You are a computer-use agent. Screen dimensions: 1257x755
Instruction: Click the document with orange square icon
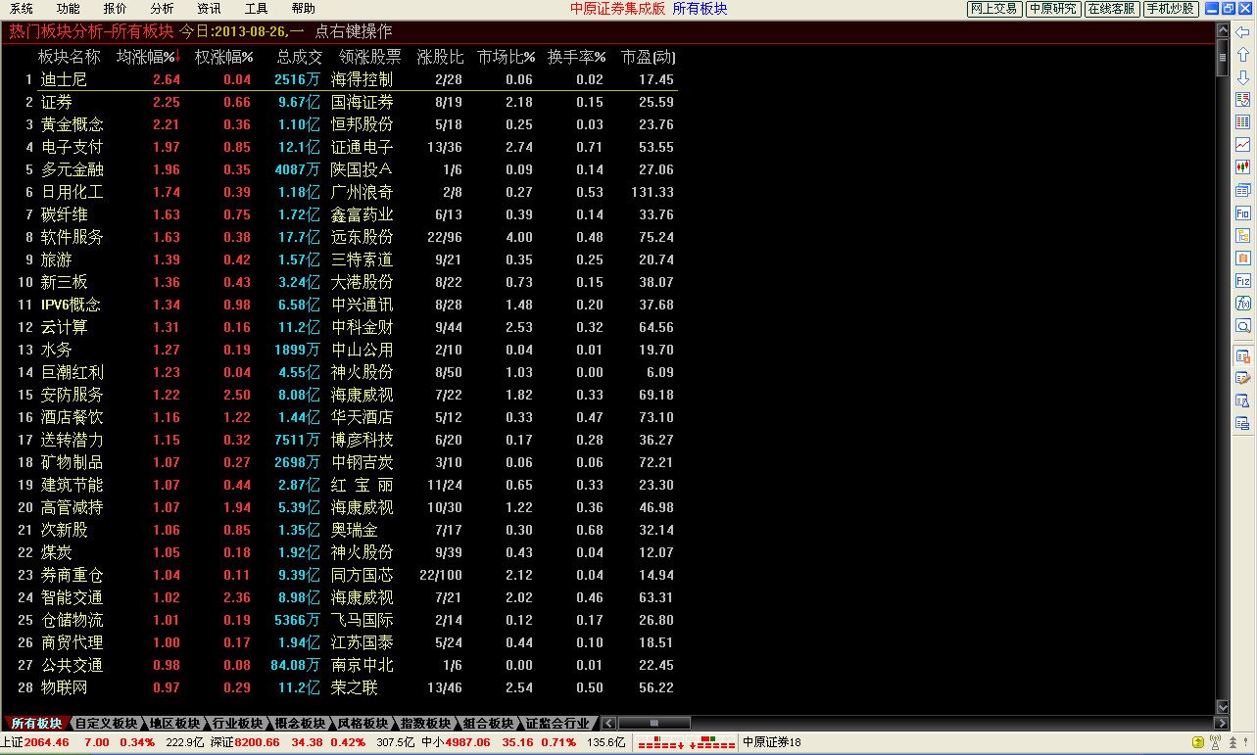pyautogui.click(x=1242, y=355)
